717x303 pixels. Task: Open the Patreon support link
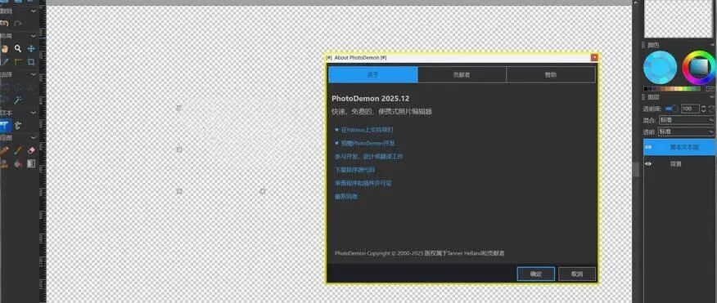(368, 130)
